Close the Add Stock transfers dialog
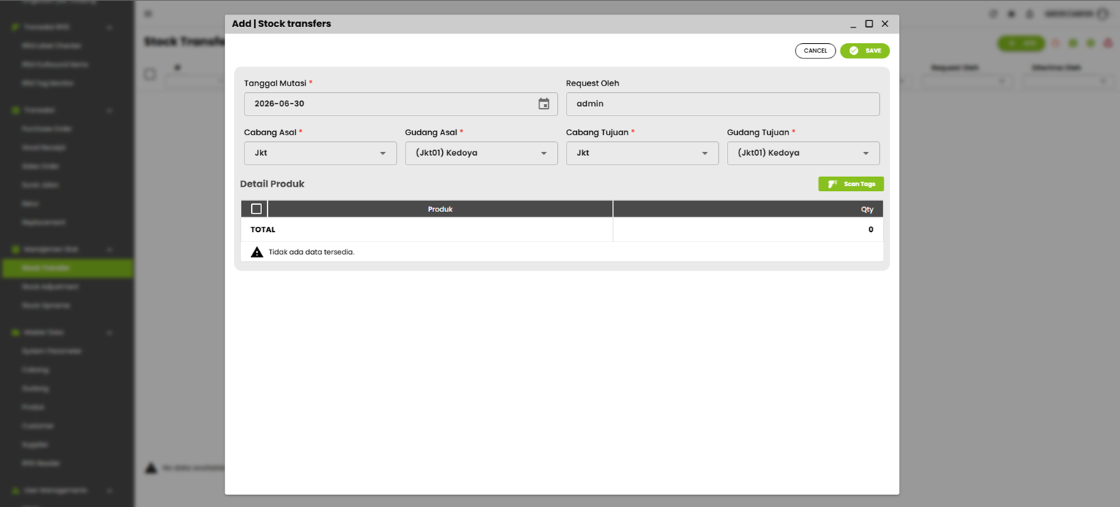 click(x=885, y=23)
